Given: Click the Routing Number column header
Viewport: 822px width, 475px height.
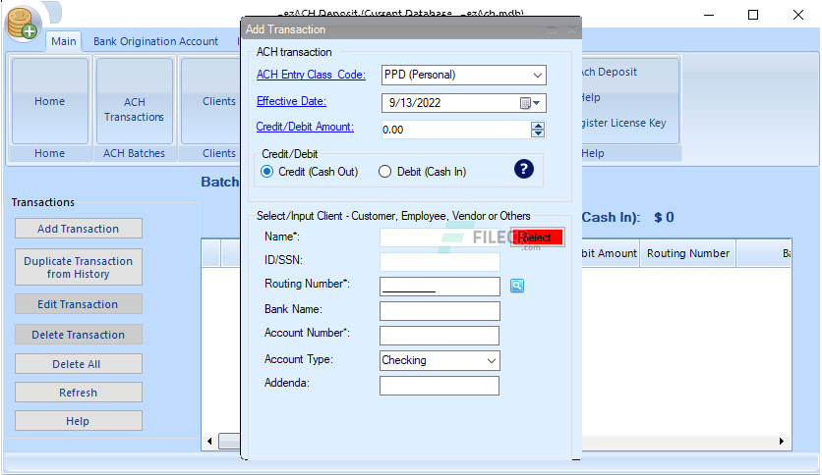Looking at the screenshot, I should (x=688, y=254).
